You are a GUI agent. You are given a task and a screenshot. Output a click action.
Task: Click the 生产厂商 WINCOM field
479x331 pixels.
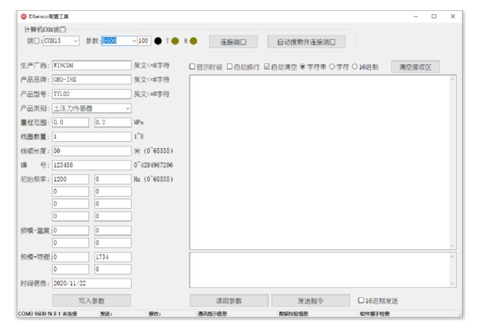92,65
